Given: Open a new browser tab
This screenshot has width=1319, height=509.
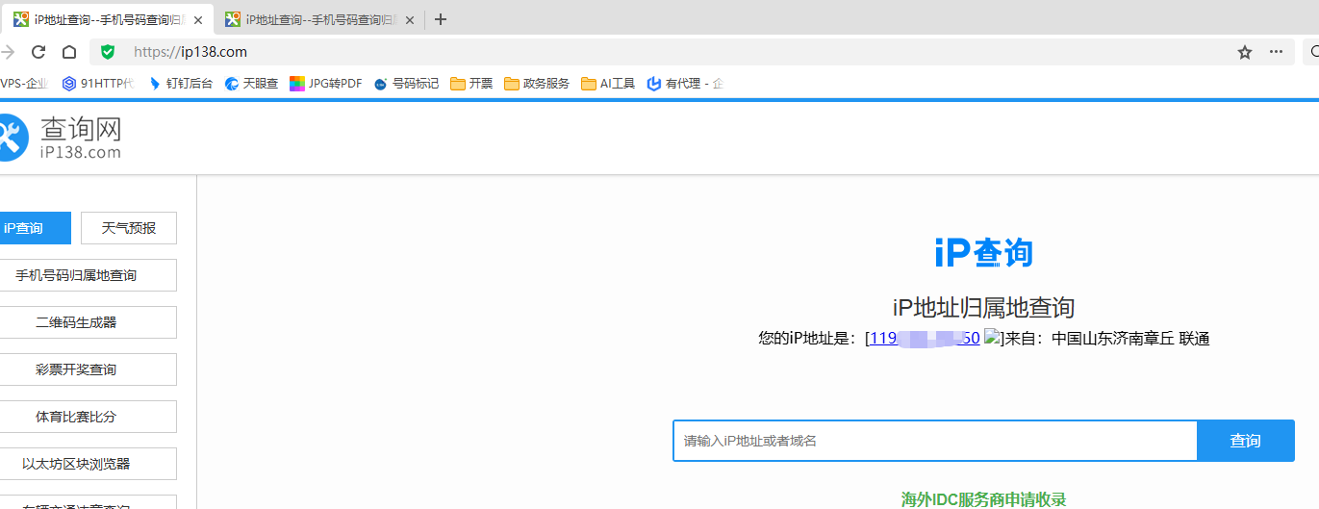Looking at the screenshot, I should pos(441,19).
